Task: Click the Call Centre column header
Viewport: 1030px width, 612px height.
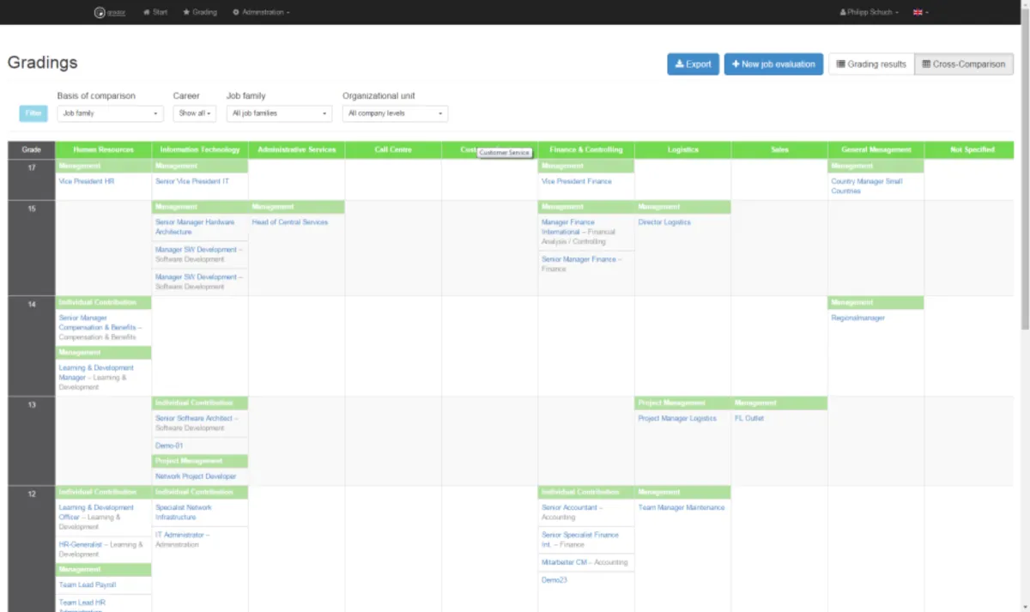Action: [x=393, y=150]
